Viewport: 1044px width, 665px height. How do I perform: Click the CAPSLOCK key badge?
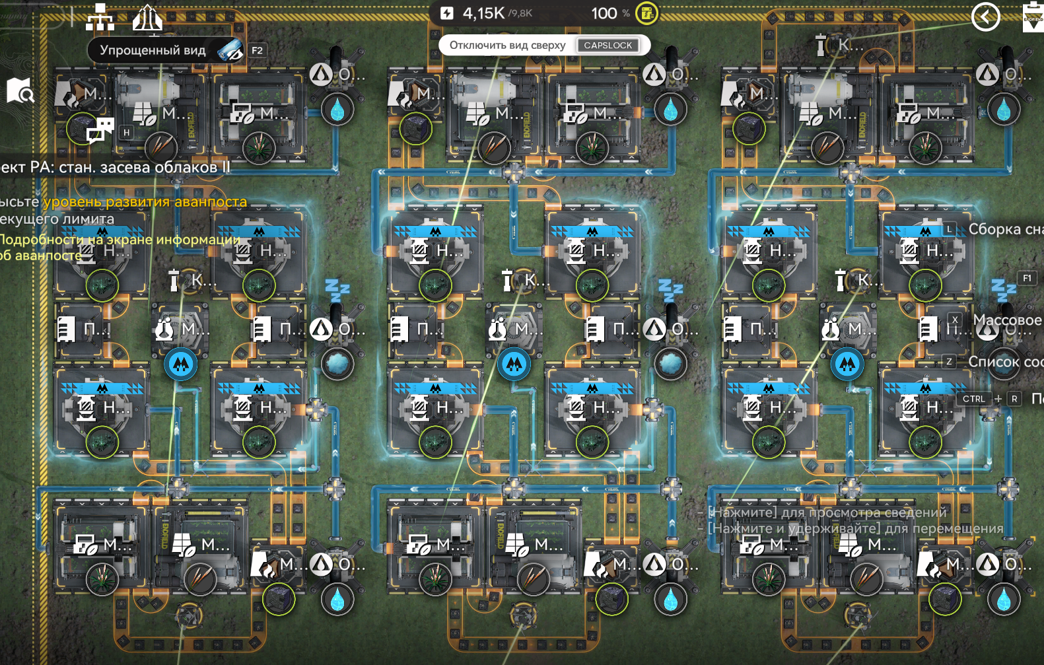coord(608,45)
